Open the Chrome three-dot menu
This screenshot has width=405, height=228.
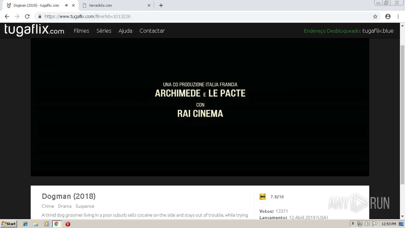point(398,16)
